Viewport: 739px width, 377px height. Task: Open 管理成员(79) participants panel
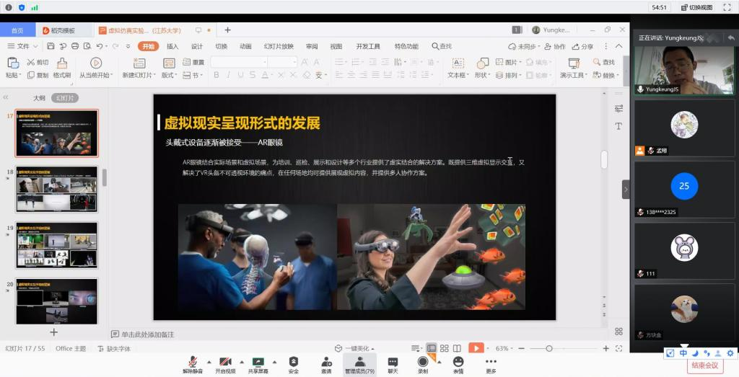pos(359,365)
